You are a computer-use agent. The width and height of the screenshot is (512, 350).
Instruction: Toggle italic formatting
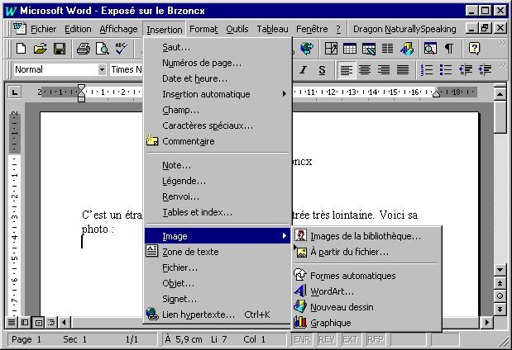coord(304,69)
